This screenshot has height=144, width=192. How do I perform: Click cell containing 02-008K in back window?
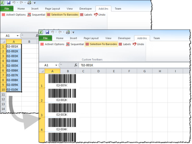(x=14, y=80)
